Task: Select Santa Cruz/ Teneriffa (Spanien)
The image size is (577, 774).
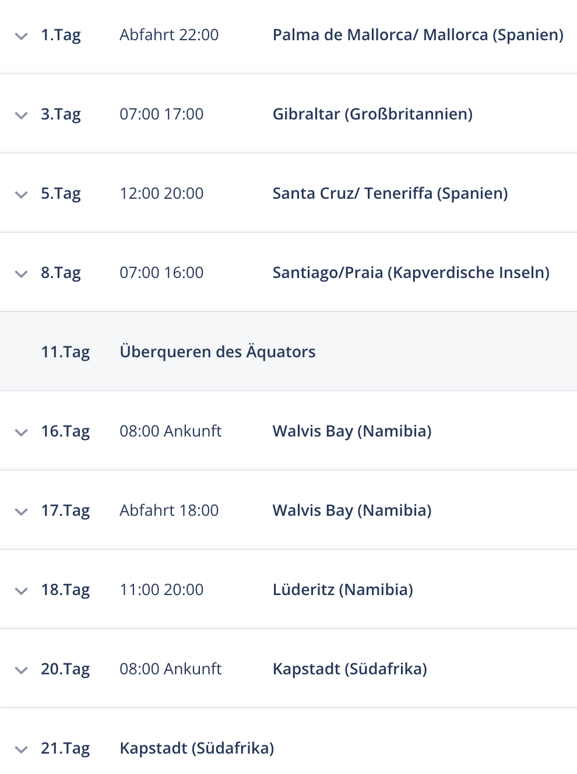Action: 390,193
